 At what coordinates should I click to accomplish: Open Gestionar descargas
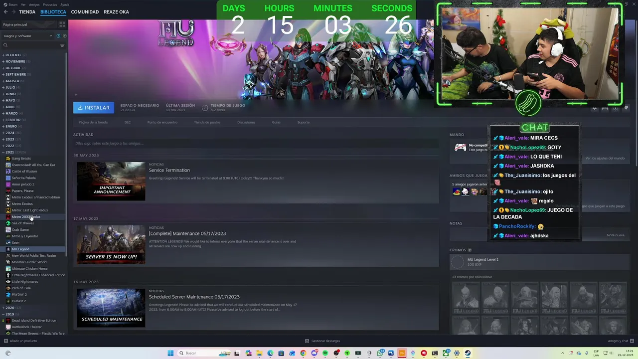(322, 341)
